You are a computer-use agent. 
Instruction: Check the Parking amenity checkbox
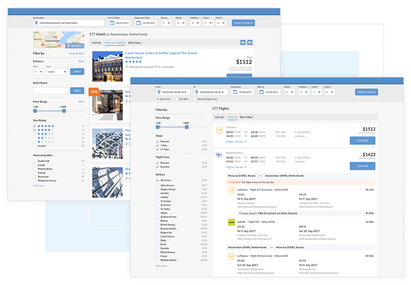pyautogui.click(x=35, y=173)
